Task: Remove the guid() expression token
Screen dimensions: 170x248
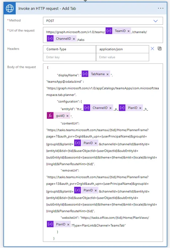Action: click(x=68, y=116)
